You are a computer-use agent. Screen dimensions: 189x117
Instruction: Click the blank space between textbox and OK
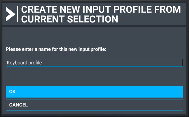pyautogui.click(x=94, y=76)
